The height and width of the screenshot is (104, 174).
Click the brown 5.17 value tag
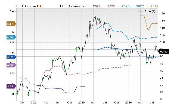[x=11, y=24]
